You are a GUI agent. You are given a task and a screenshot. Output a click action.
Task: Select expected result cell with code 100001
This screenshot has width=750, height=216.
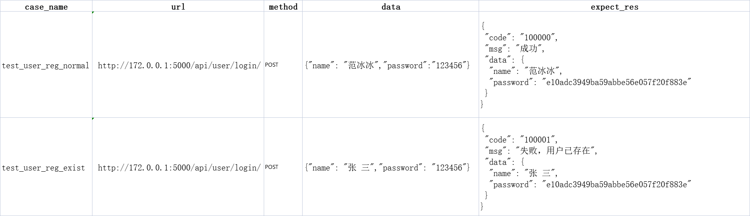click(614, 167)
